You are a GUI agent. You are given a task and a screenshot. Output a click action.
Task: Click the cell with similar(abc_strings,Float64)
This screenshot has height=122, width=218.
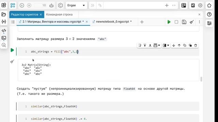[x=108, y=106]
